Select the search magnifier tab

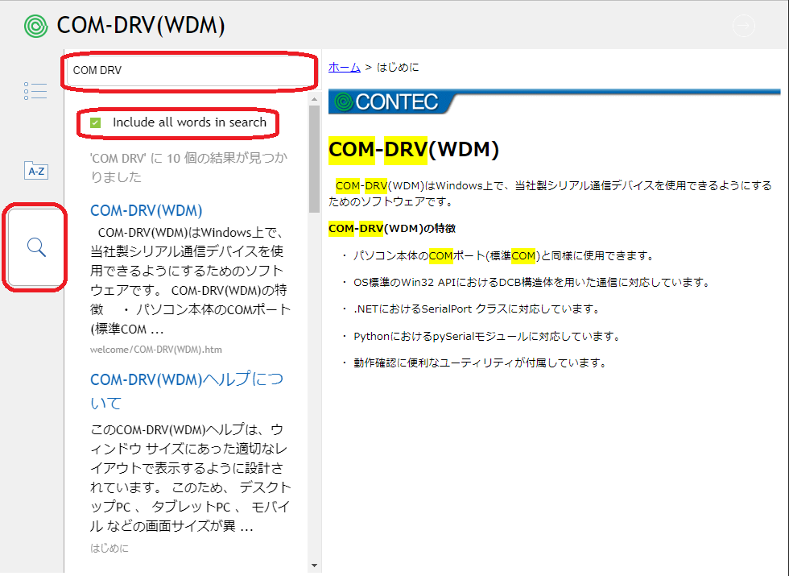point(36,247)
